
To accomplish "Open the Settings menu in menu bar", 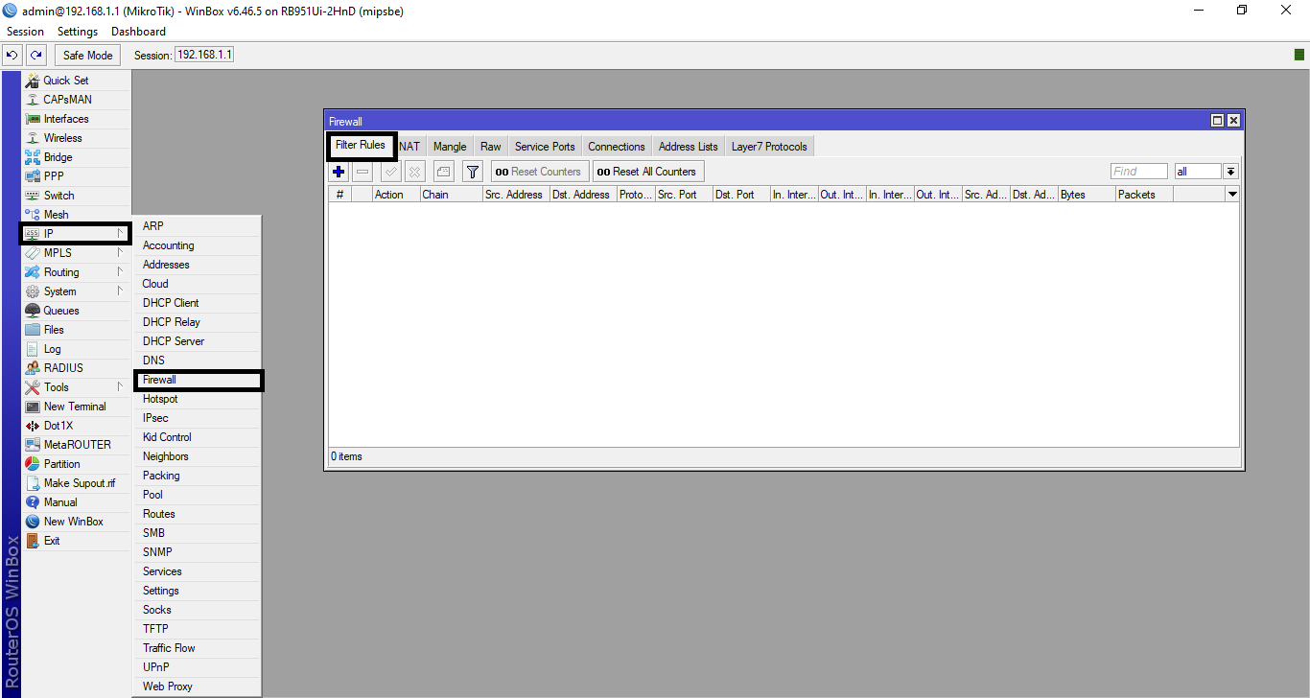I will click(x=78, y=32).
